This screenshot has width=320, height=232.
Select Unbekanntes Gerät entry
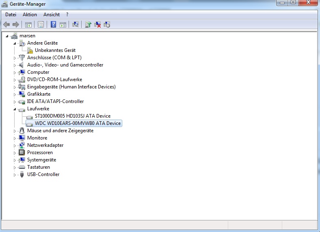[x=55, y=50]
